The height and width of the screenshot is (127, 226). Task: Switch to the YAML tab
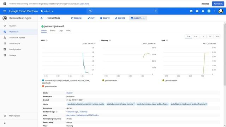[69, 31]
